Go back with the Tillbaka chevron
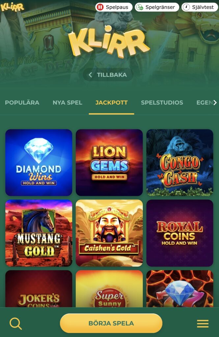Image resolution: width=219 pixels, height=337 pixels. point(90,75)
